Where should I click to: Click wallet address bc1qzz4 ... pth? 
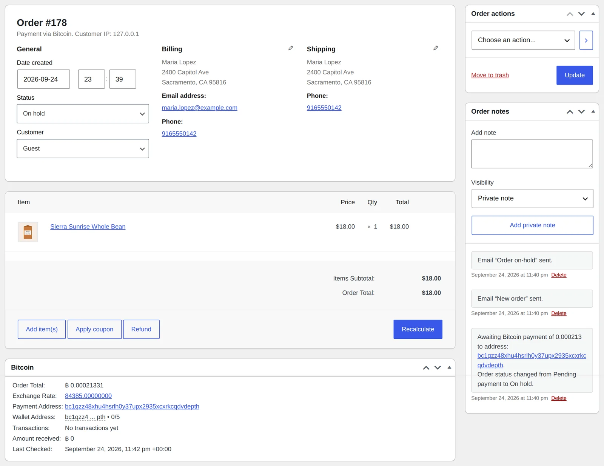pyautogui.click(x=85, y=417)
